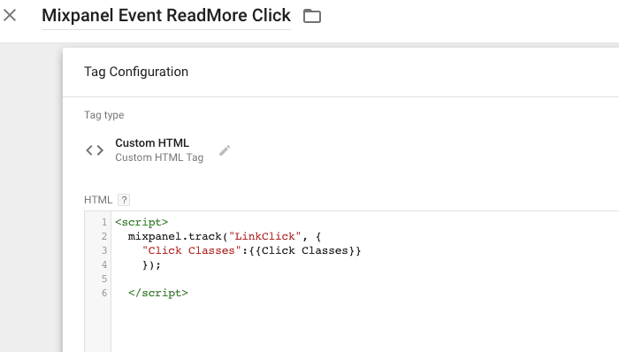Image resolution: width=619 pixels, height=352 pixels.
Task: Open the folder icon next to tag name
Action: [312, 16]
